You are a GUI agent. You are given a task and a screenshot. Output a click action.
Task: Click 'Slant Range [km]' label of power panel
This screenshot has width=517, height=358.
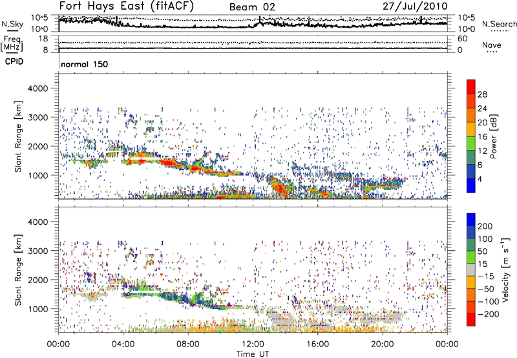[x=18, y=136]
